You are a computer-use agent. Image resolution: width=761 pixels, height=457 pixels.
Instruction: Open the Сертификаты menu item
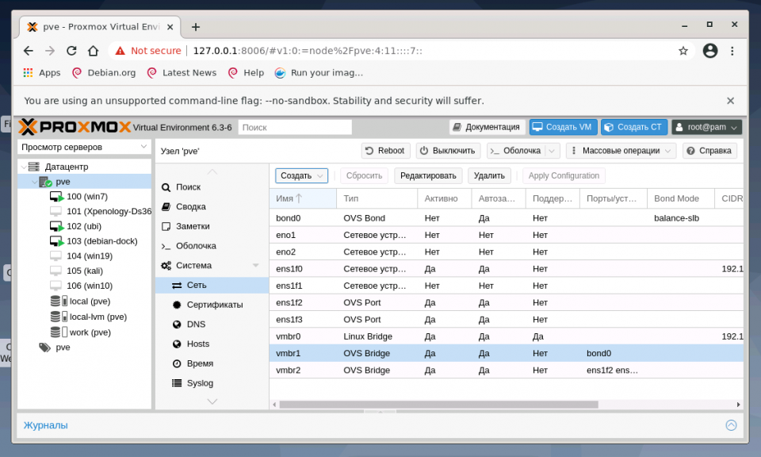coord(214,305)
